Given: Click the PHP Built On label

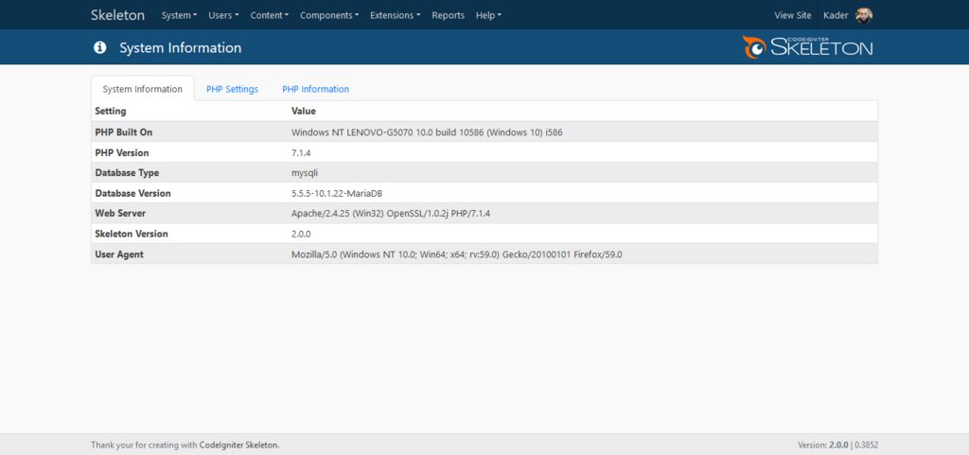Looking at the screenshot, I should 124,132.
